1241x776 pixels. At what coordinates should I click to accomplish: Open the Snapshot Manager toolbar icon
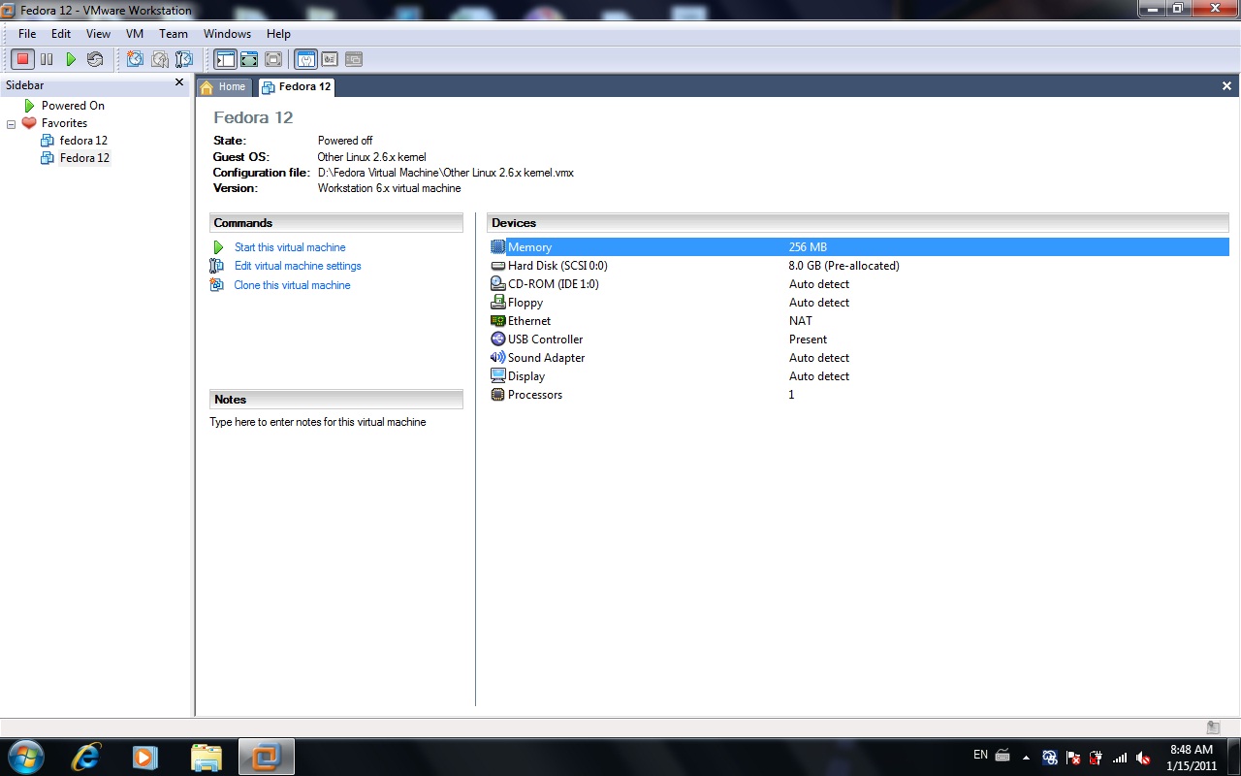point(183,59)
